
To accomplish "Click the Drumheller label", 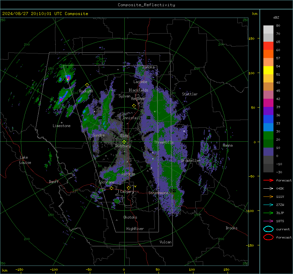I will 191,161.
